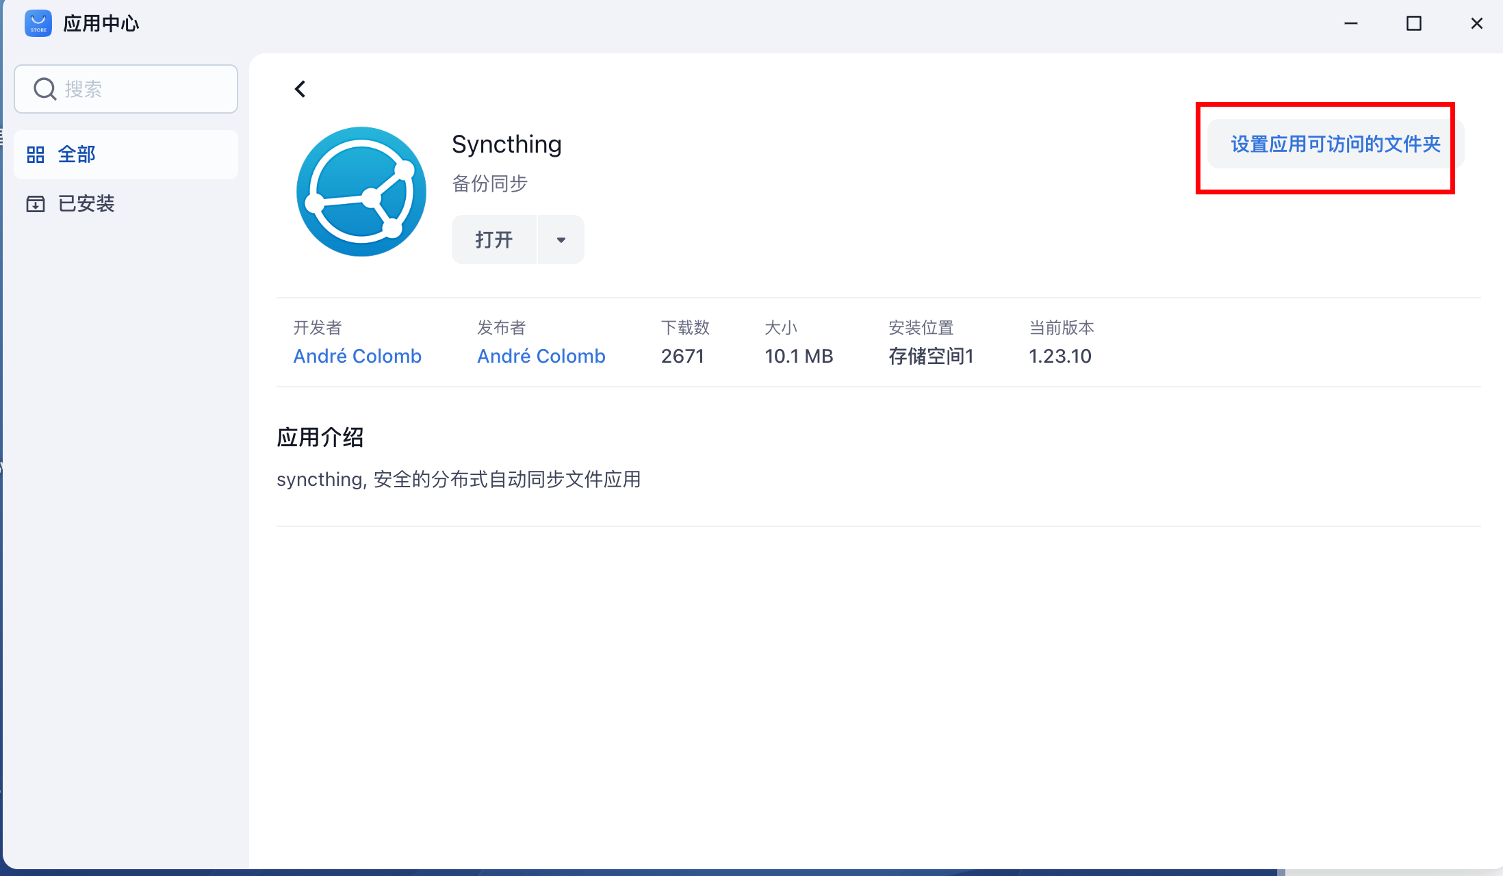The width and height of the screenshot is (1503, 876).
Task: Open Syncthing with the 打开 button
Action: [x=494, y=240]
